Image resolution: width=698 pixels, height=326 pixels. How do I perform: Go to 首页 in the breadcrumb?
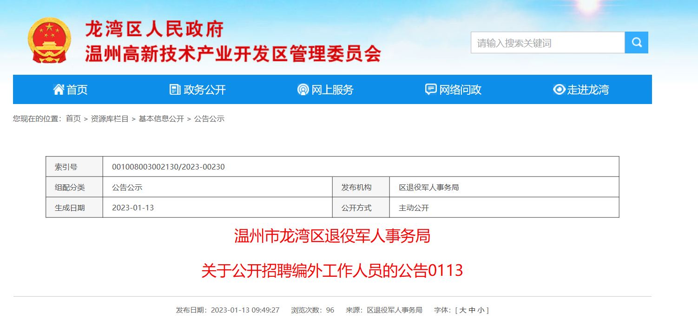pyautogui.click(x=73, y=119)
